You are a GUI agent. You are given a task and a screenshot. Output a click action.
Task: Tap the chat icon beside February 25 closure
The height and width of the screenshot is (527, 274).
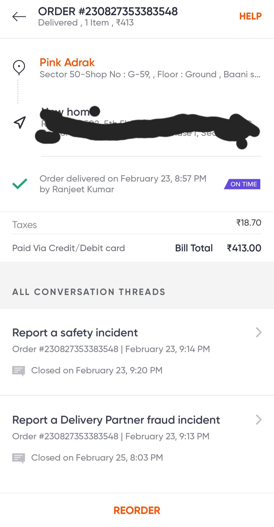(x=19, y=458)
